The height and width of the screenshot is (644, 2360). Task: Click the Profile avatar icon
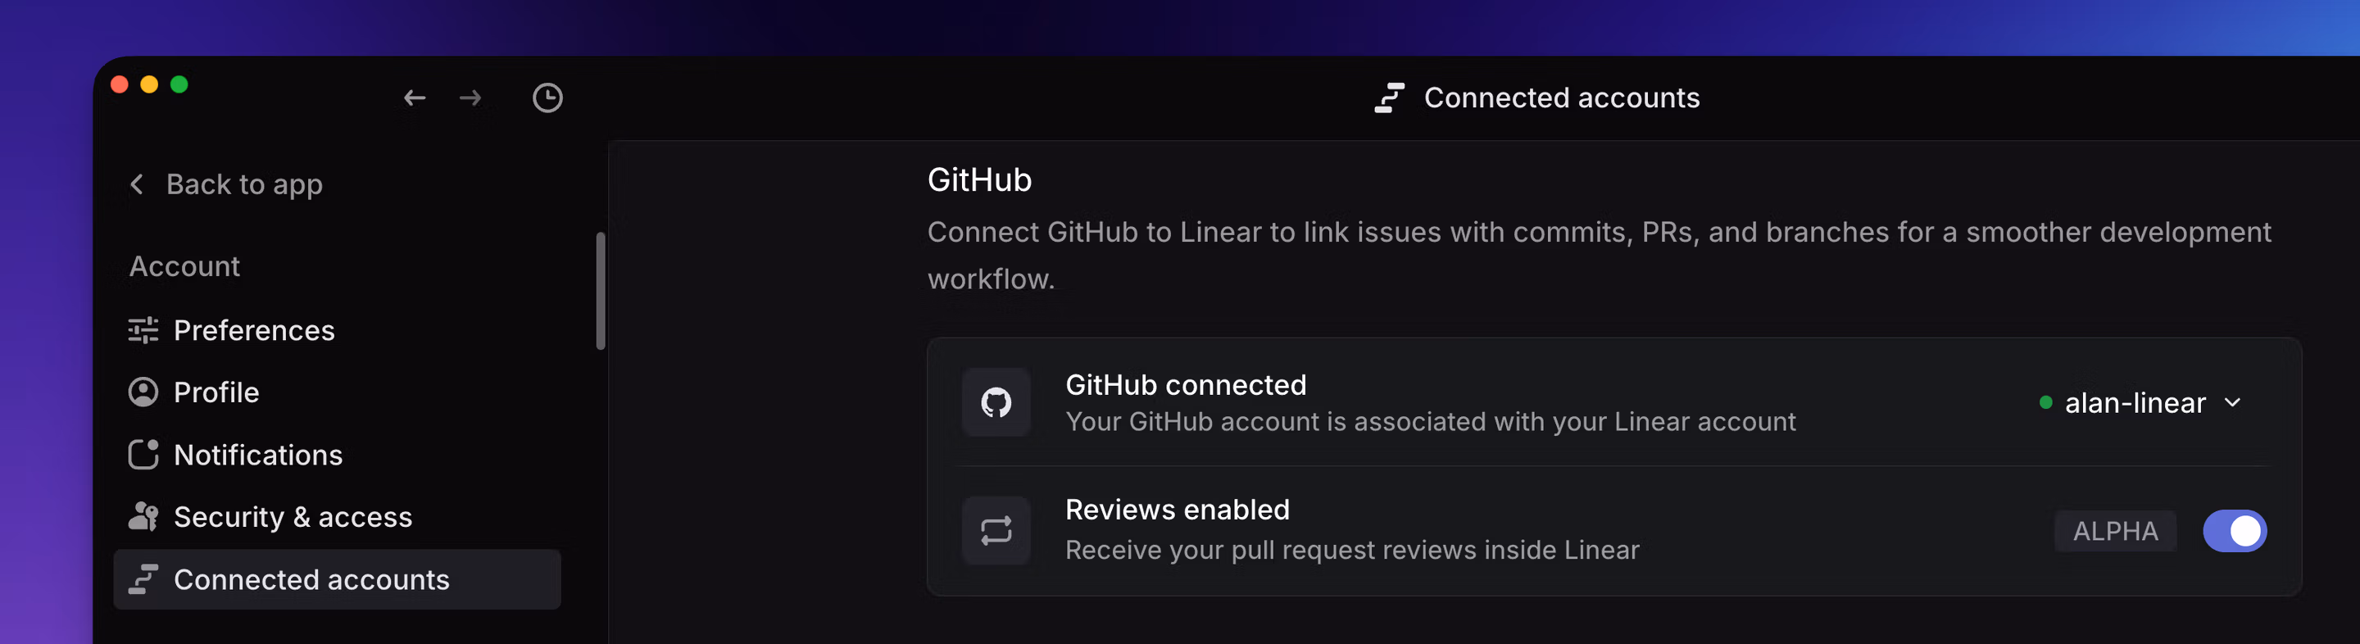(143, 392)
